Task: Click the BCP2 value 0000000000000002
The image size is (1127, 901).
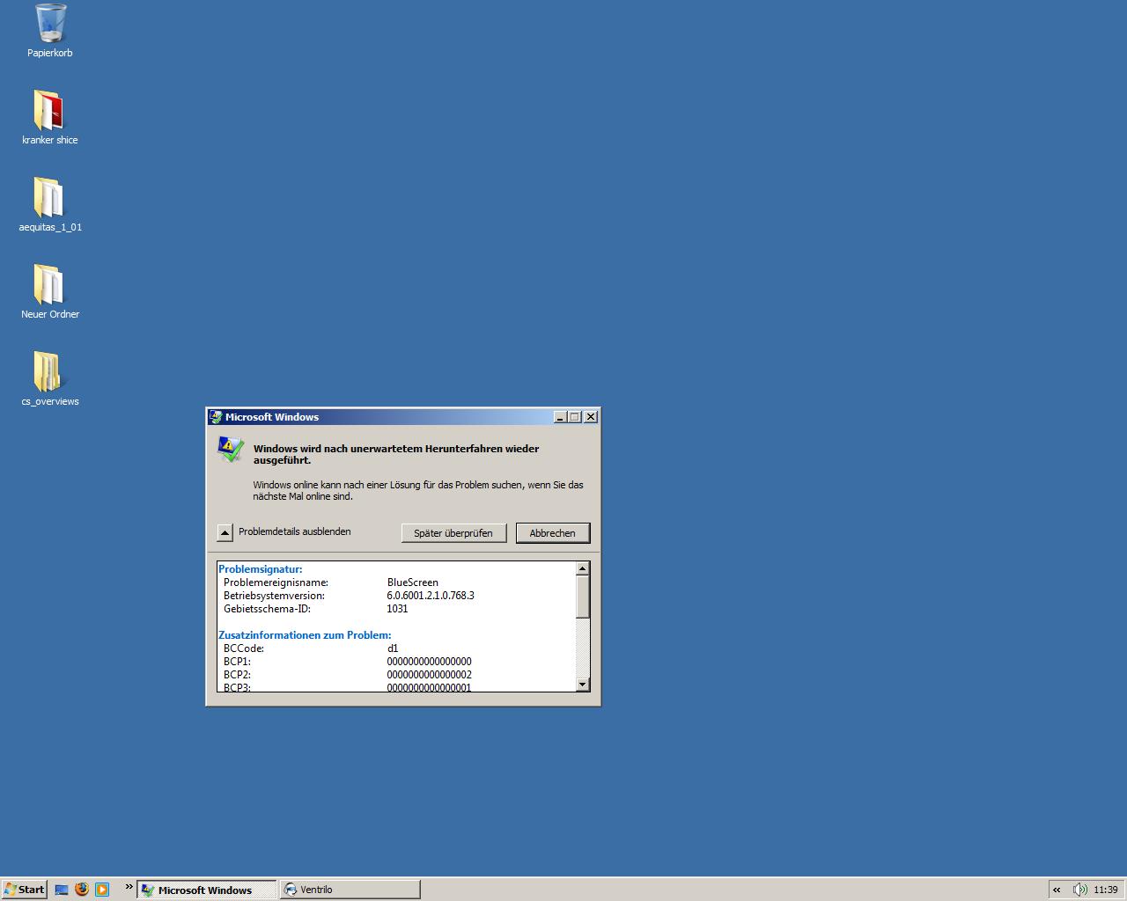Action: tap(430, 675)
